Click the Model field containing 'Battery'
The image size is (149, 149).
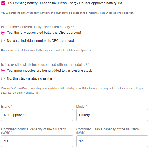click(112, 115)
